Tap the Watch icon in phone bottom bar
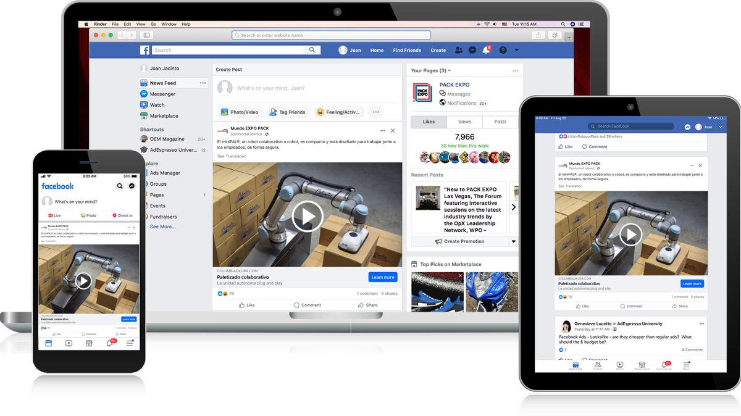 click(x=69, y=343)
